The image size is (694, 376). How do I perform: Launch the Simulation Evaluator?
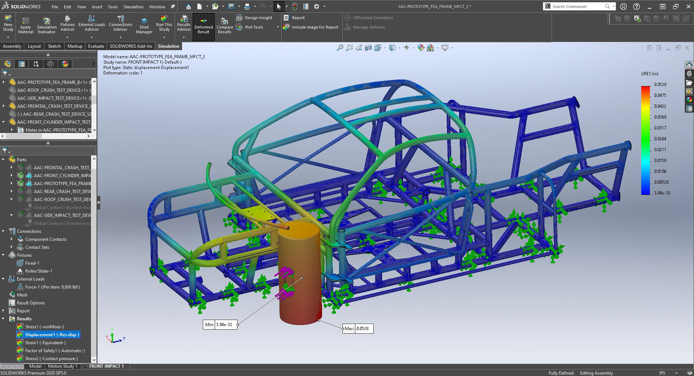pos(47,25)
